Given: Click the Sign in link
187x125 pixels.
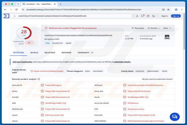Looking at the screenshot, I should tap(165, 16).
